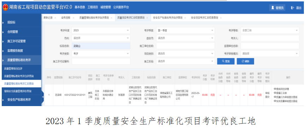Click the 刷新 refresh button

click(245, 61)
